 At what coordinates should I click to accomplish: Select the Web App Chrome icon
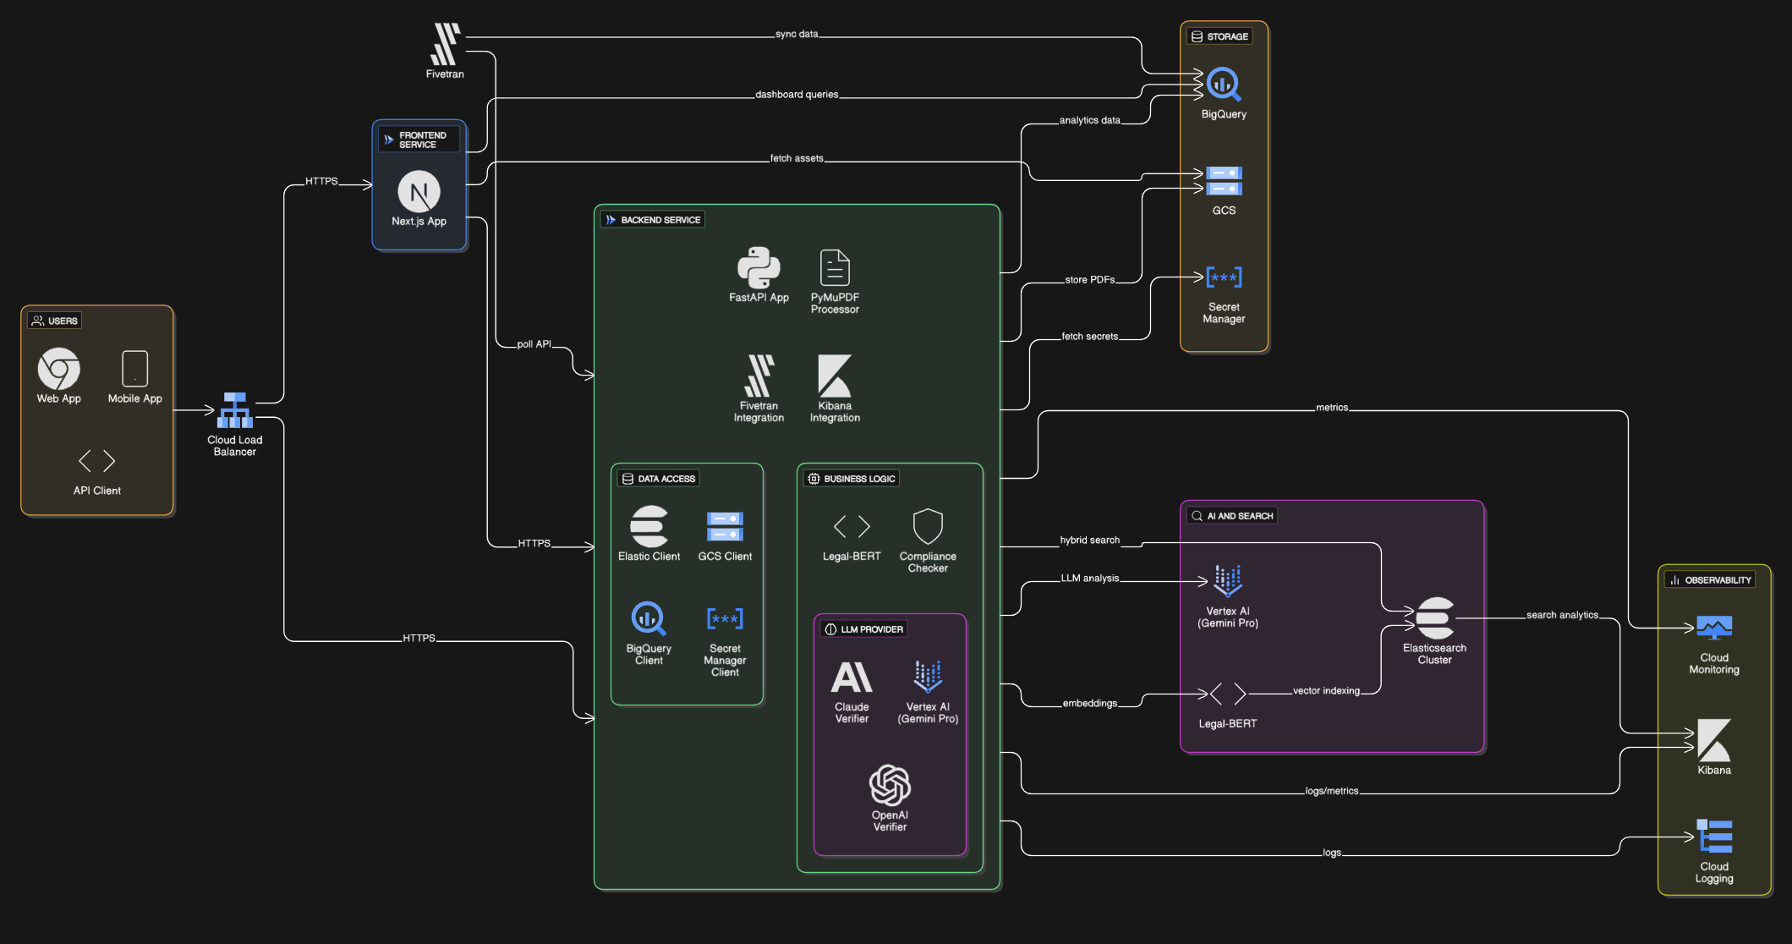(x=59, y=369)
